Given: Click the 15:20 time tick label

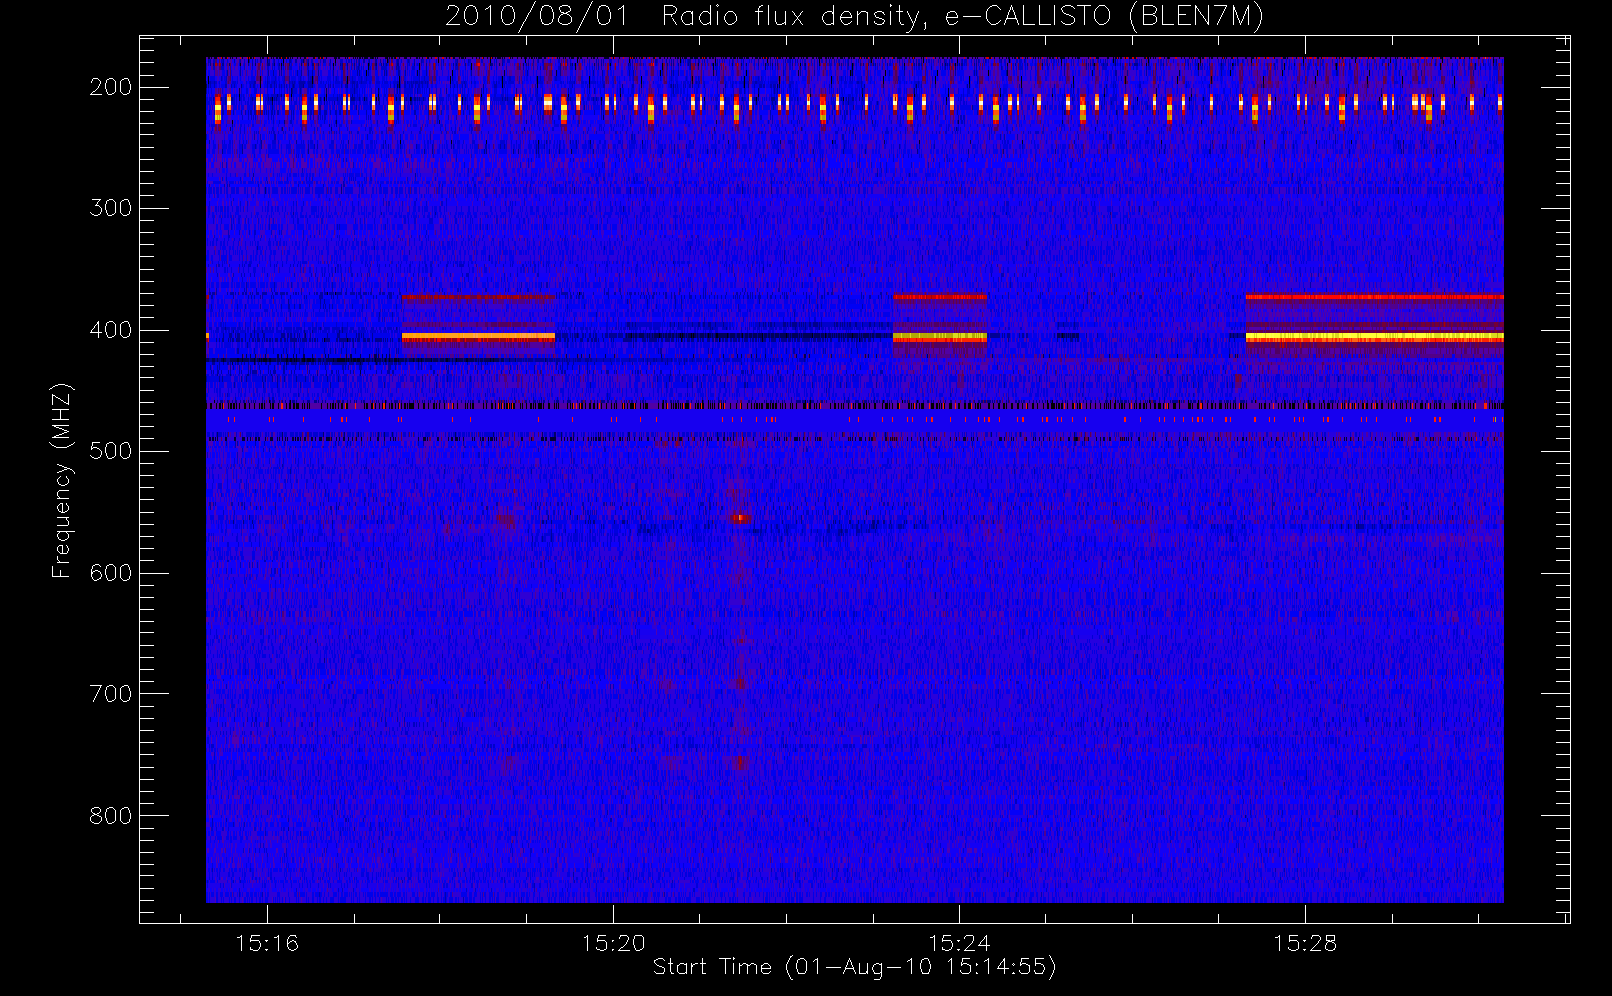Looking at the screenshot, I should point(614,943).
